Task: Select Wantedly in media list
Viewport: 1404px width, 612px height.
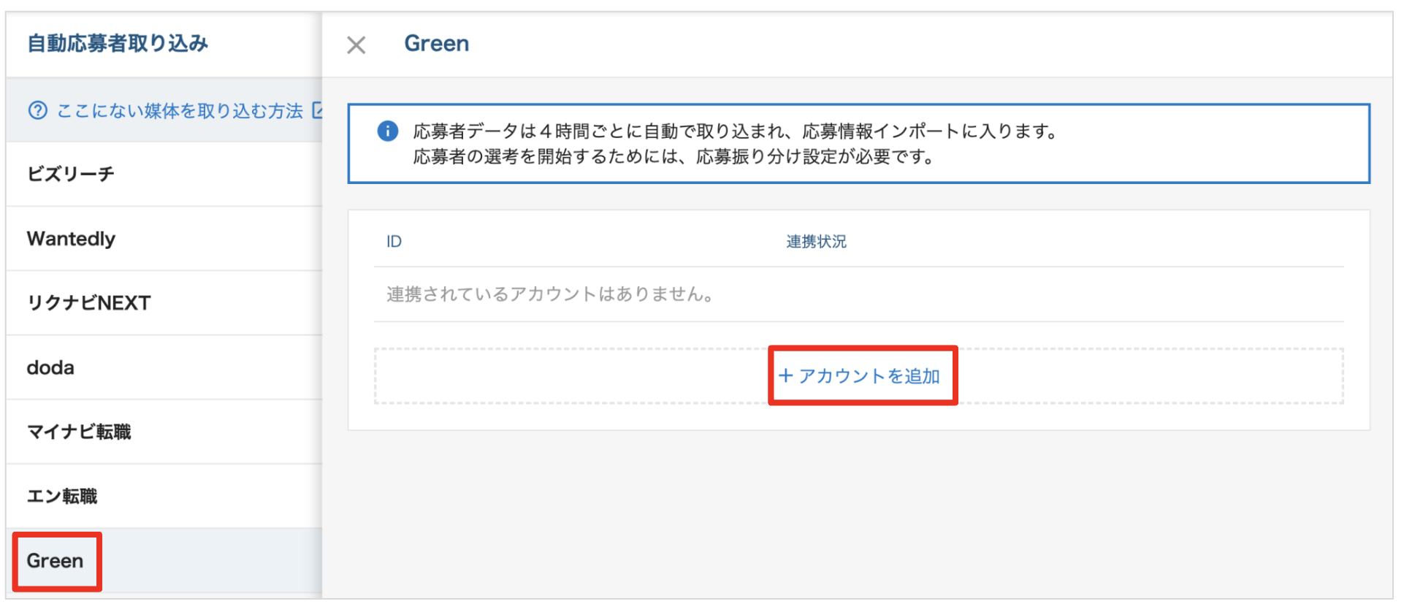Action: pyautogui.click(x=72, y=239)
